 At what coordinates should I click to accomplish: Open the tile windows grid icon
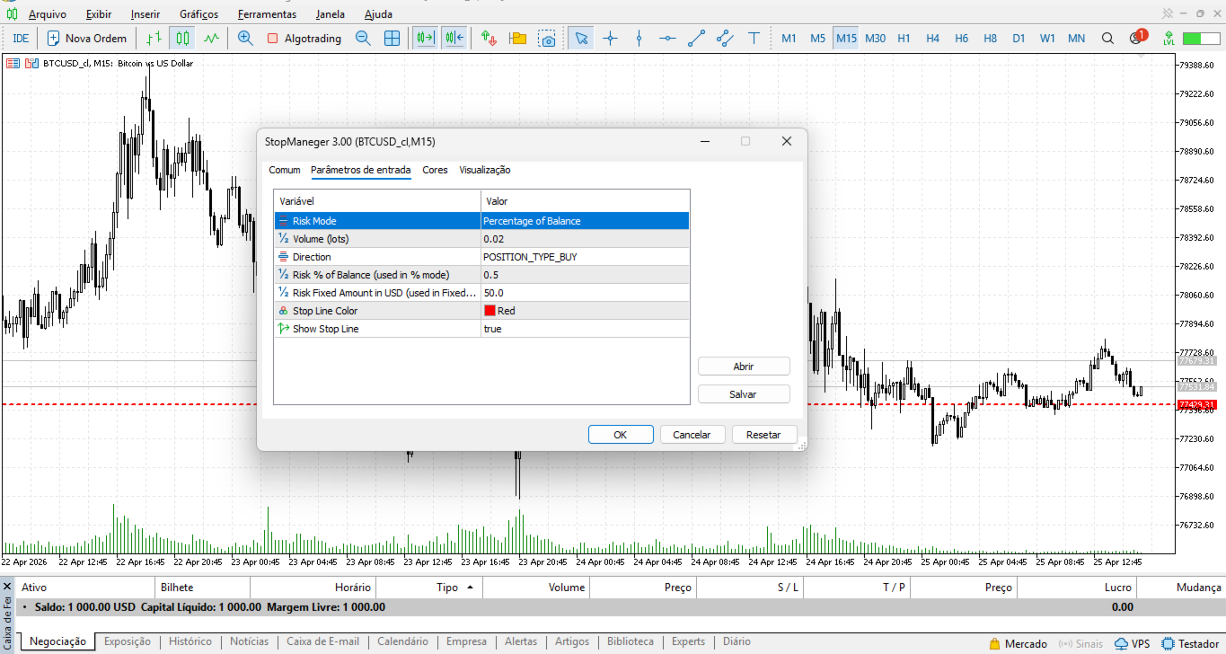[x=392, y=39]
